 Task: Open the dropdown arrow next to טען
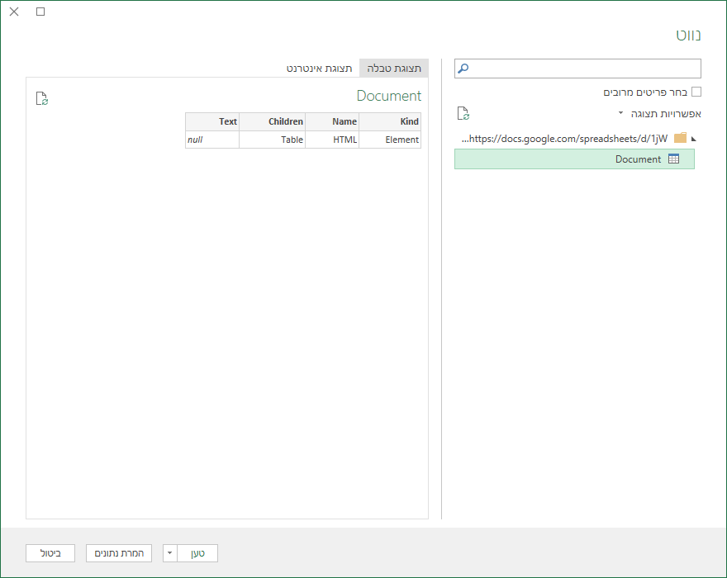tap(169, 553)
